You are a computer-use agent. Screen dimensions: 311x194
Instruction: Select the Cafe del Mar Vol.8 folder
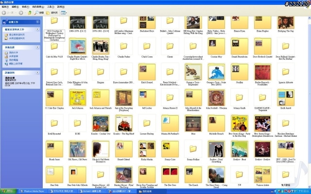pyautogui.click(x=54, y=47)
